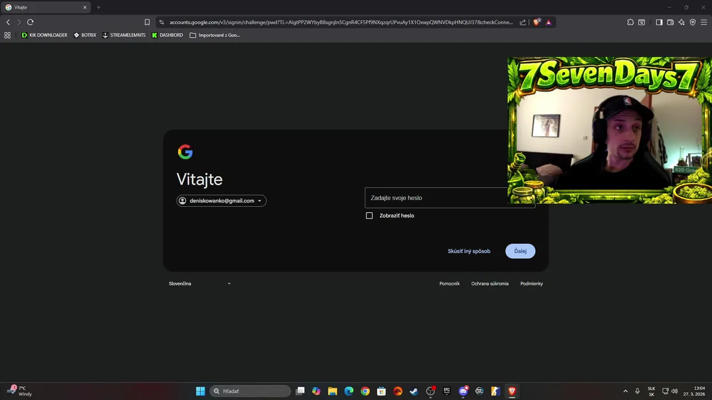712x400 pixels.
Task: Click the Hľadať taskbar search box
Action: [250, 391]
